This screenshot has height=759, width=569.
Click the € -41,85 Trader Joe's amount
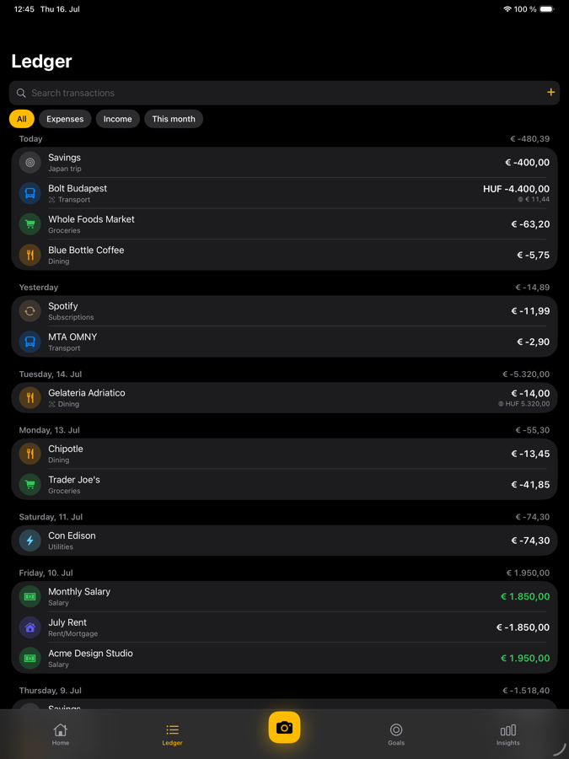(530, 485)
